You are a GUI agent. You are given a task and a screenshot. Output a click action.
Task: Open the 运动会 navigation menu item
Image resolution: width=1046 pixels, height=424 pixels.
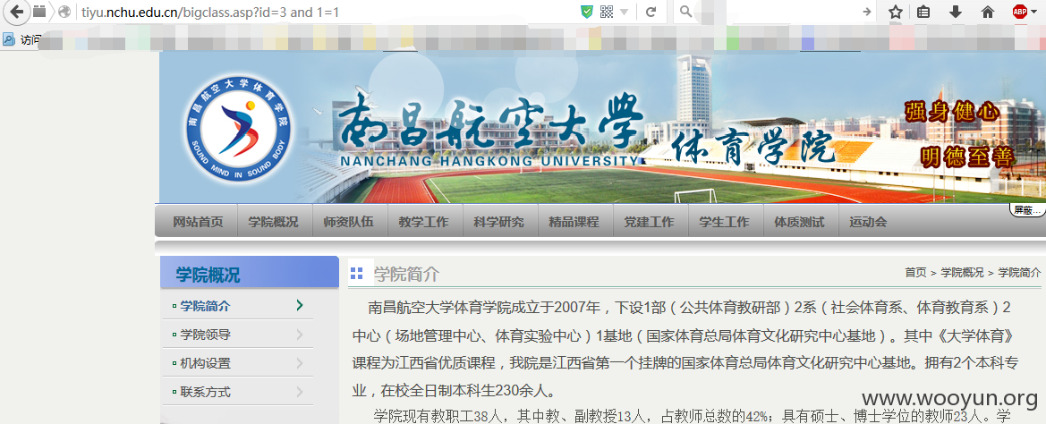click(x=868, y=222)
